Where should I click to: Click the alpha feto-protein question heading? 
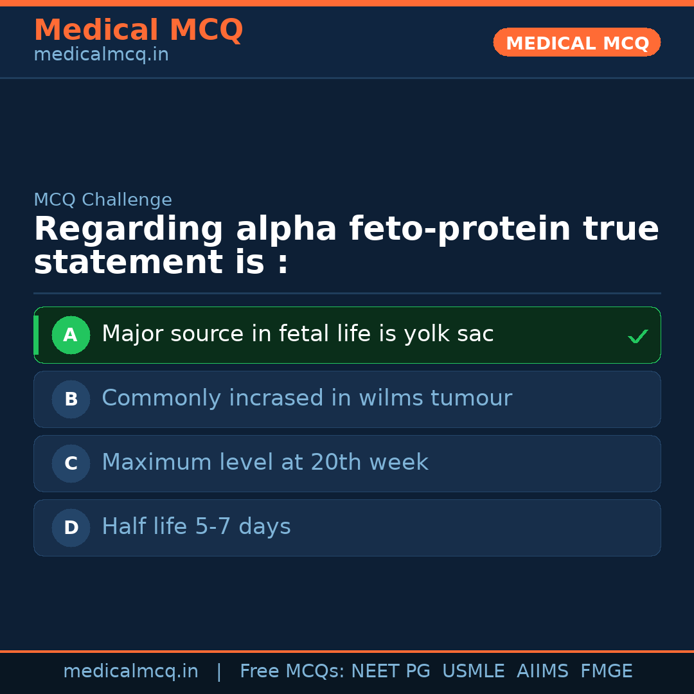[x=346, y=246]
